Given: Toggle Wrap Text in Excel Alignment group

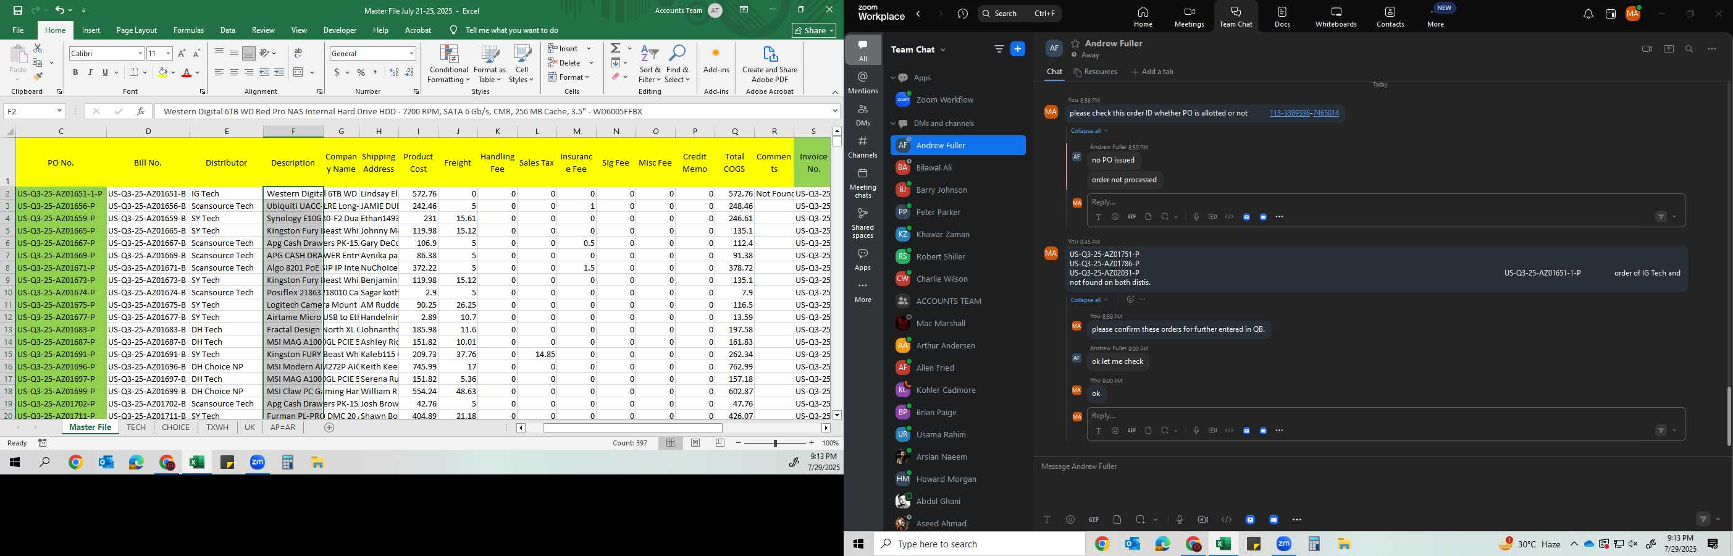Looking at the screenshot, I should point(298,53).
